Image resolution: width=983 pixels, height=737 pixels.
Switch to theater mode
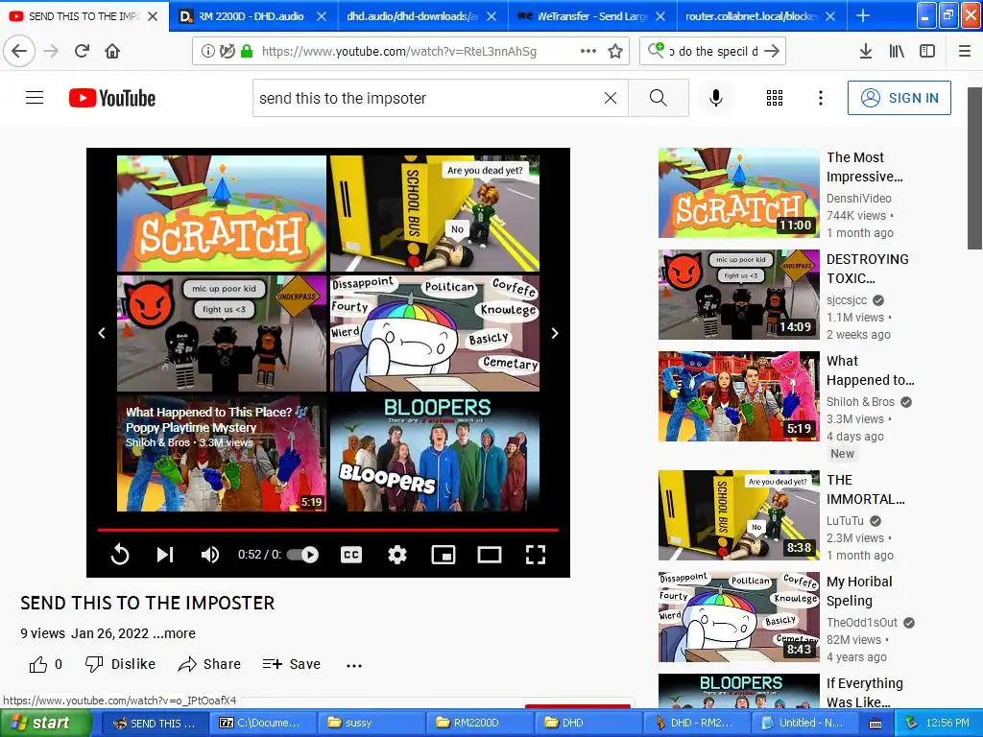[x=489, y=555]
